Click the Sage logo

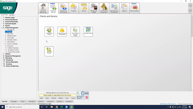point(8,8)
